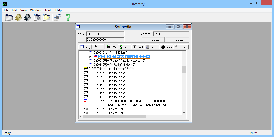Click the window-with-gear toolbar icon

[38, 17]
